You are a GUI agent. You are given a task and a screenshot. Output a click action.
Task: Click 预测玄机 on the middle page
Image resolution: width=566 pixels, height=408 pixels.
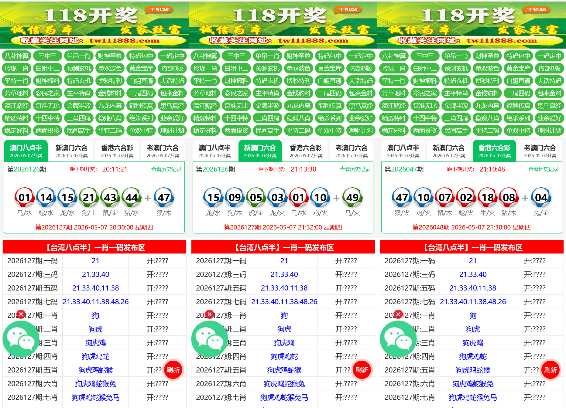(267, 68)
